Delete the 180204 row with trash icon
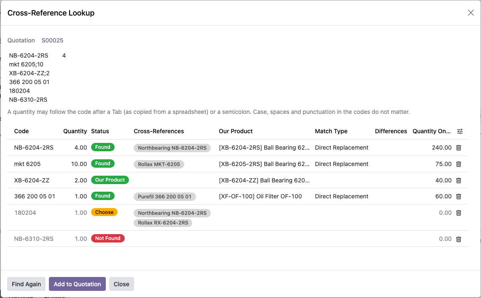Screen dimensions: 481x298 point(459,213)
